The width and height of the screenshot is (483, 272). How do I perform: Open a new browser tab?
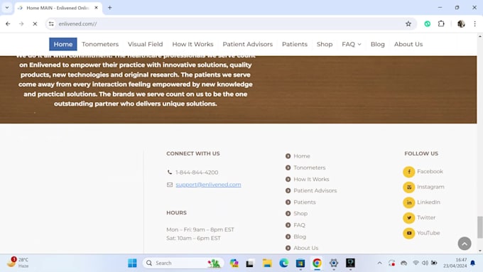(109, 8)
